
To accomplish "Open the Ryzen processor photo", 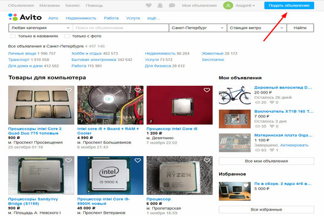I will tap(180, 175).
